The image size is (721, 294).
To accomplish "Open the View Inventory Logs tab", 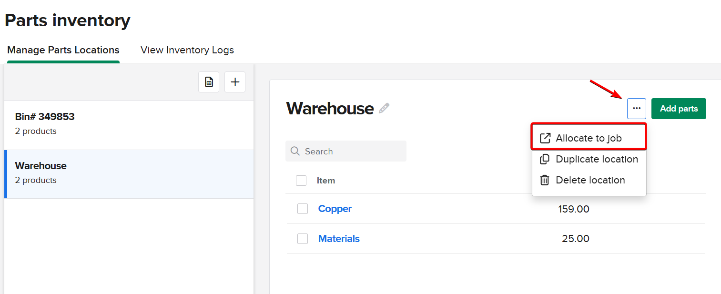I will pyautogui.click(x=187, y=50).
